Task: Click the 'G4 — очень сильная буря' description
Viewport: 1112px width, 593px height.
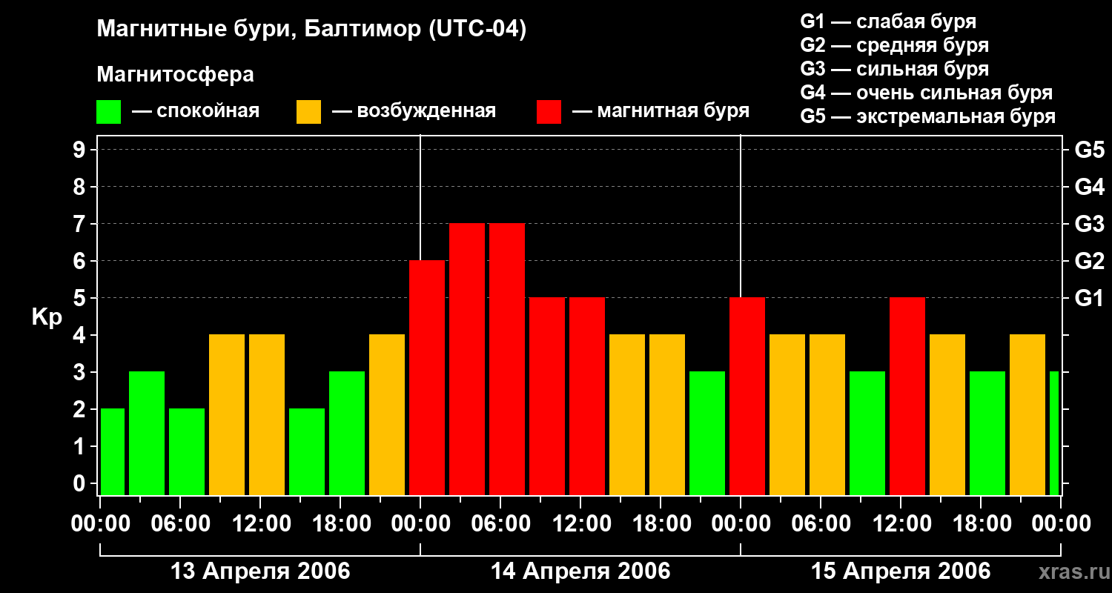Action: pyautogui.click(x=927, y=93)
